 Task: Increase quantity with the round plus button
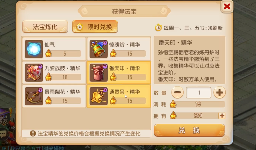220,92
